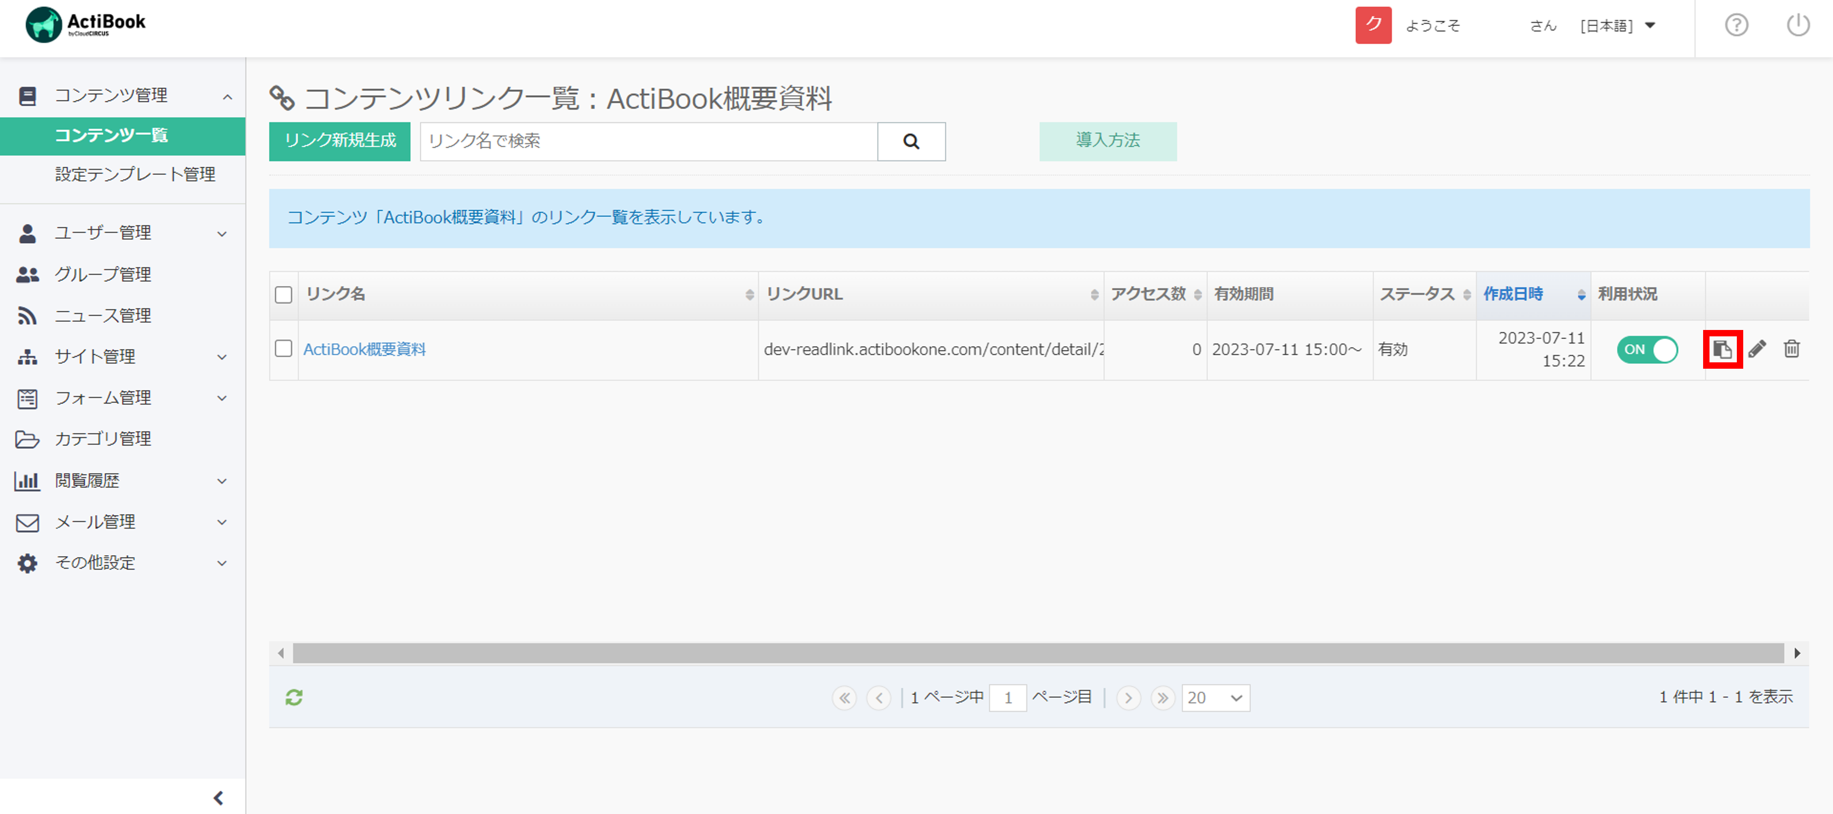Collapse the コンテンツ管理 menu chevron
The height and width of the screenshot is (814, 1833).
coord(228,97)
